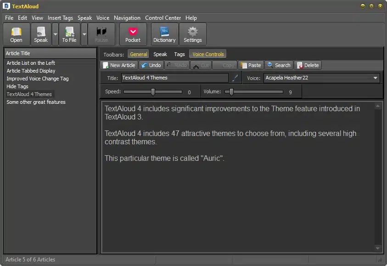Open the Insert Tags menu
Screen dimensions: 387x266
click(x=60, y=18)
